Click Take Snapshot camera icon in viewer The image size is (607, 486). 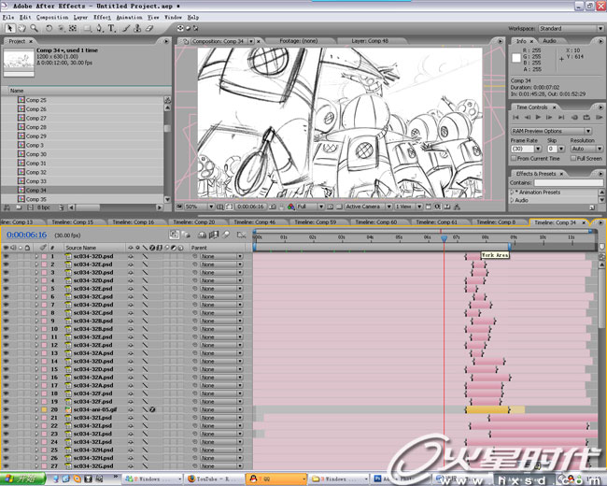[273, 207]
